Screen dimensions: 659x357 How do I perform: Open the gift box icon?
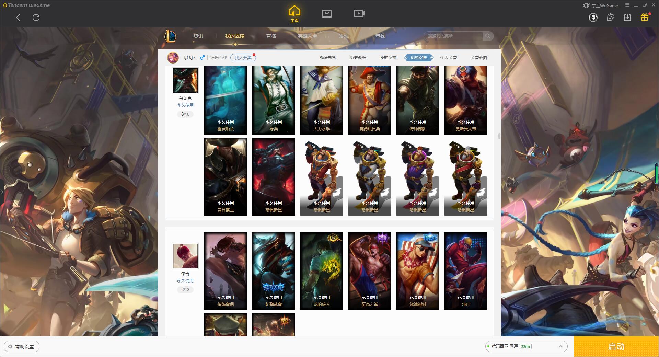pyautogui.click(x=645, y=17)
